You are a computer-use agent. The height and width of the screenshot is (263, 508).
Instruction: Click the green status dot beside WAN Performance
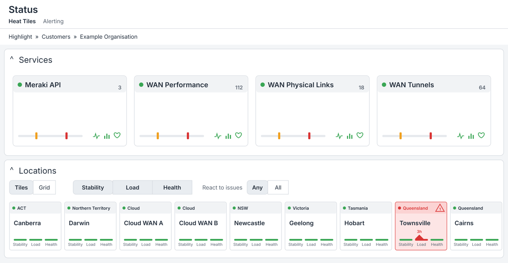pos(141,85)
